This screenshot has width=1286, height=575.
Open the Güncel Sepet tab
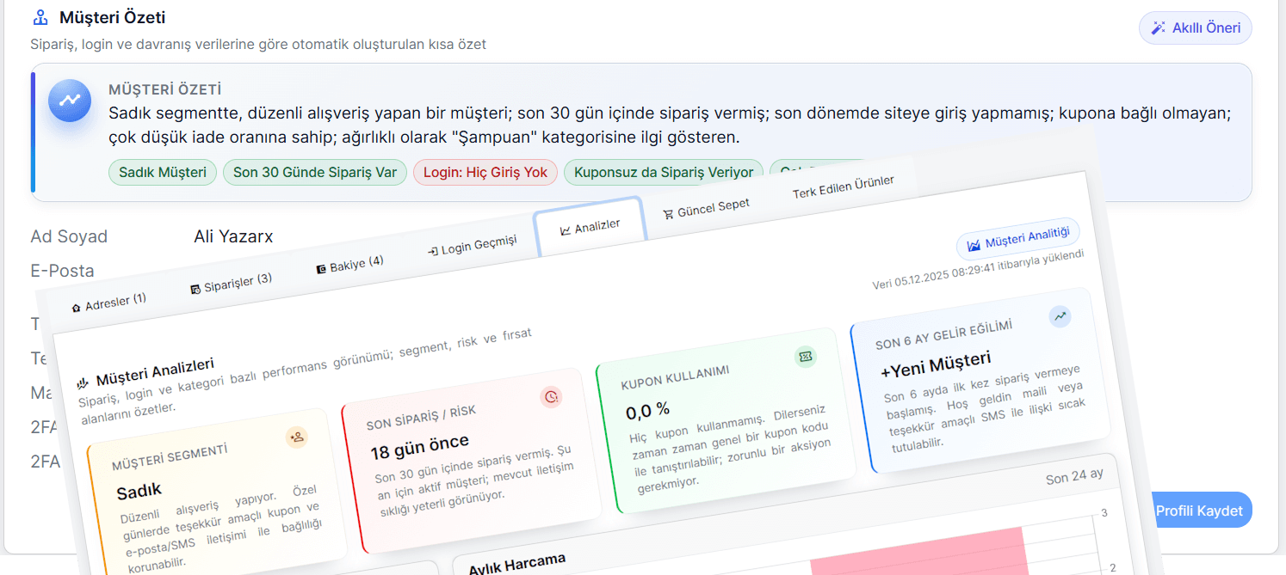(707, 209)
